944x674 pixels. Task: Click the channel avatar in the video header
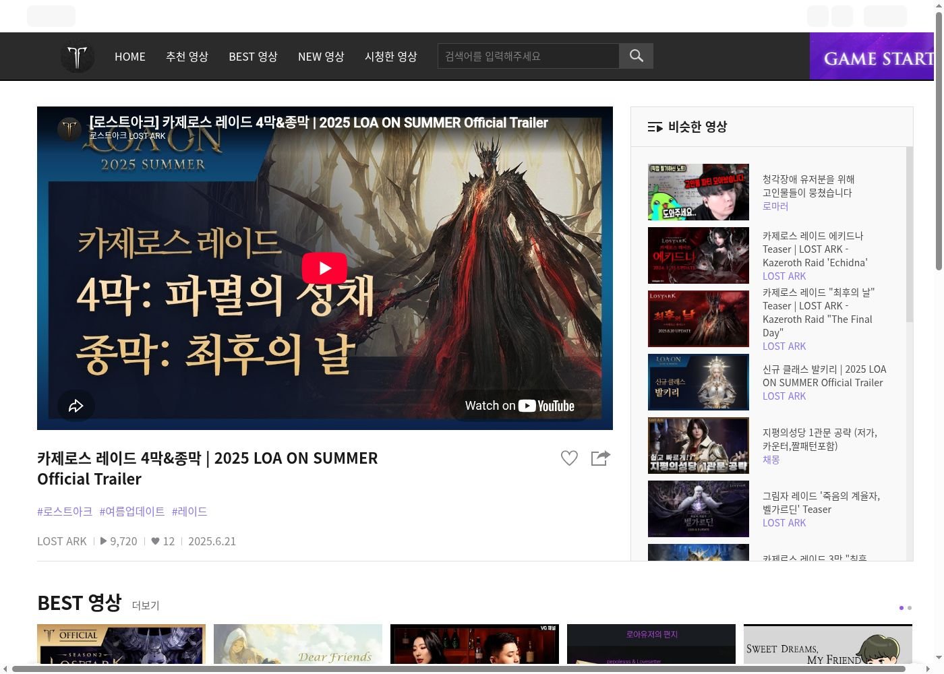point(69,128)
